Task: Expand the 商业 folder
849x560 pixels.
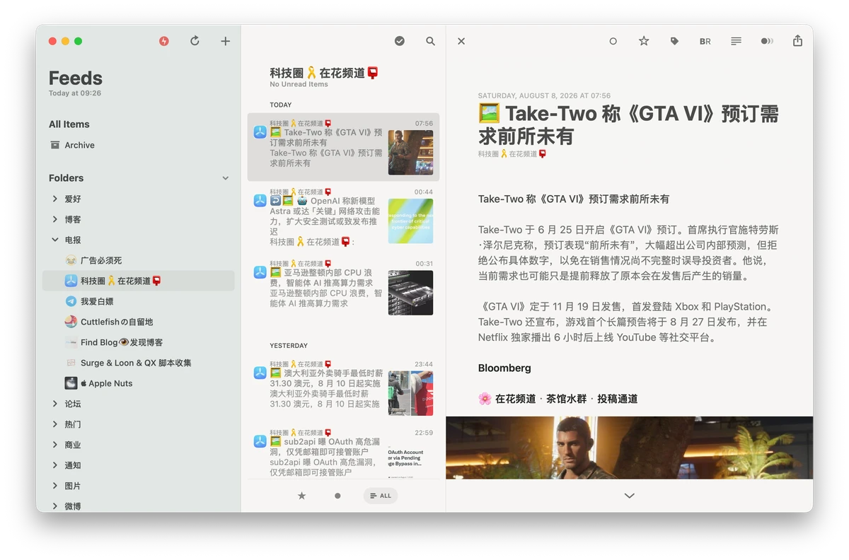Action: click(x=55, y=445)
